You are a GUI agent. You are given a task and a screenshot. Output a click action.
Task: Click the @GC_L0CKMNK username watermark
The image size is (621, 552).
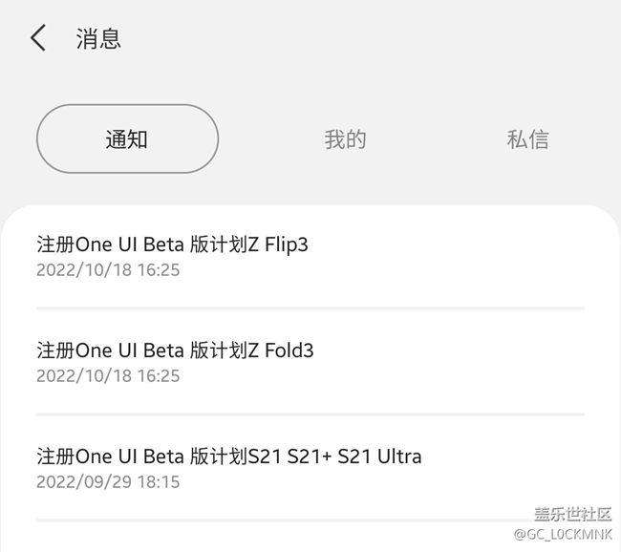pyautogui.click(x=563, y=534)
